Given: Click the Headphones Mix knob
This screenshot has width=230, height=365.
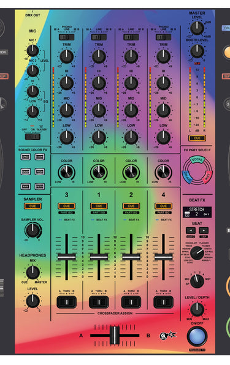Looking at the screenshot, I should [33, 272].
